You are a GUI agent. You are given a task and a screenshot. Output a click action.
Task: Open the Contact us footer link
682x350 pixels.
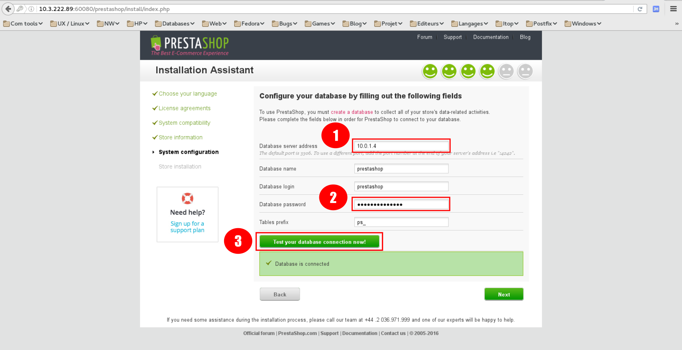(x=393, y=333)
